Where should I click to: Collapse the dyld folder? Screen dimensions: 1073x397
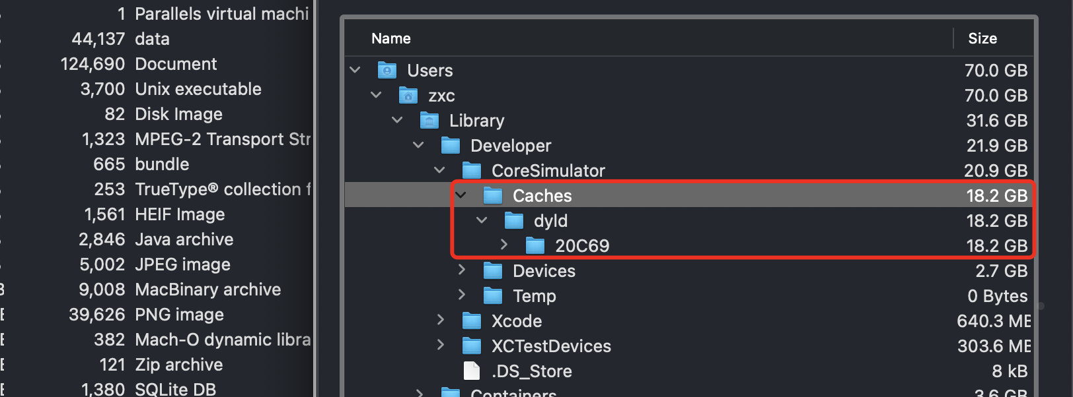(x=482, y=220)
